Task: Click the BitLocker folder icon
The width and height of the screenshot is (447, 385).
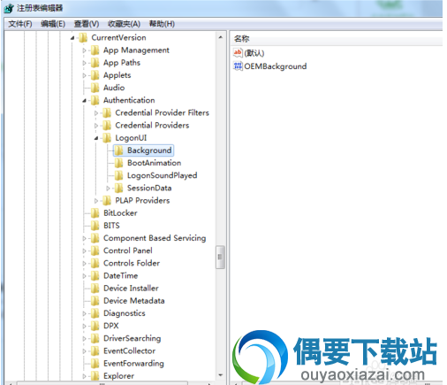Action: pos(95,213)
